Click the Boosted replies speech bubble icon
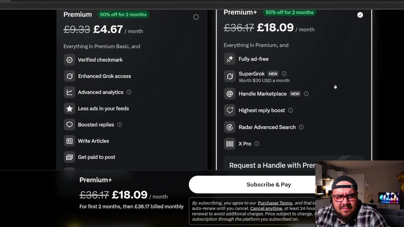This screenshot has width=404, height=227. coord(69,125)
